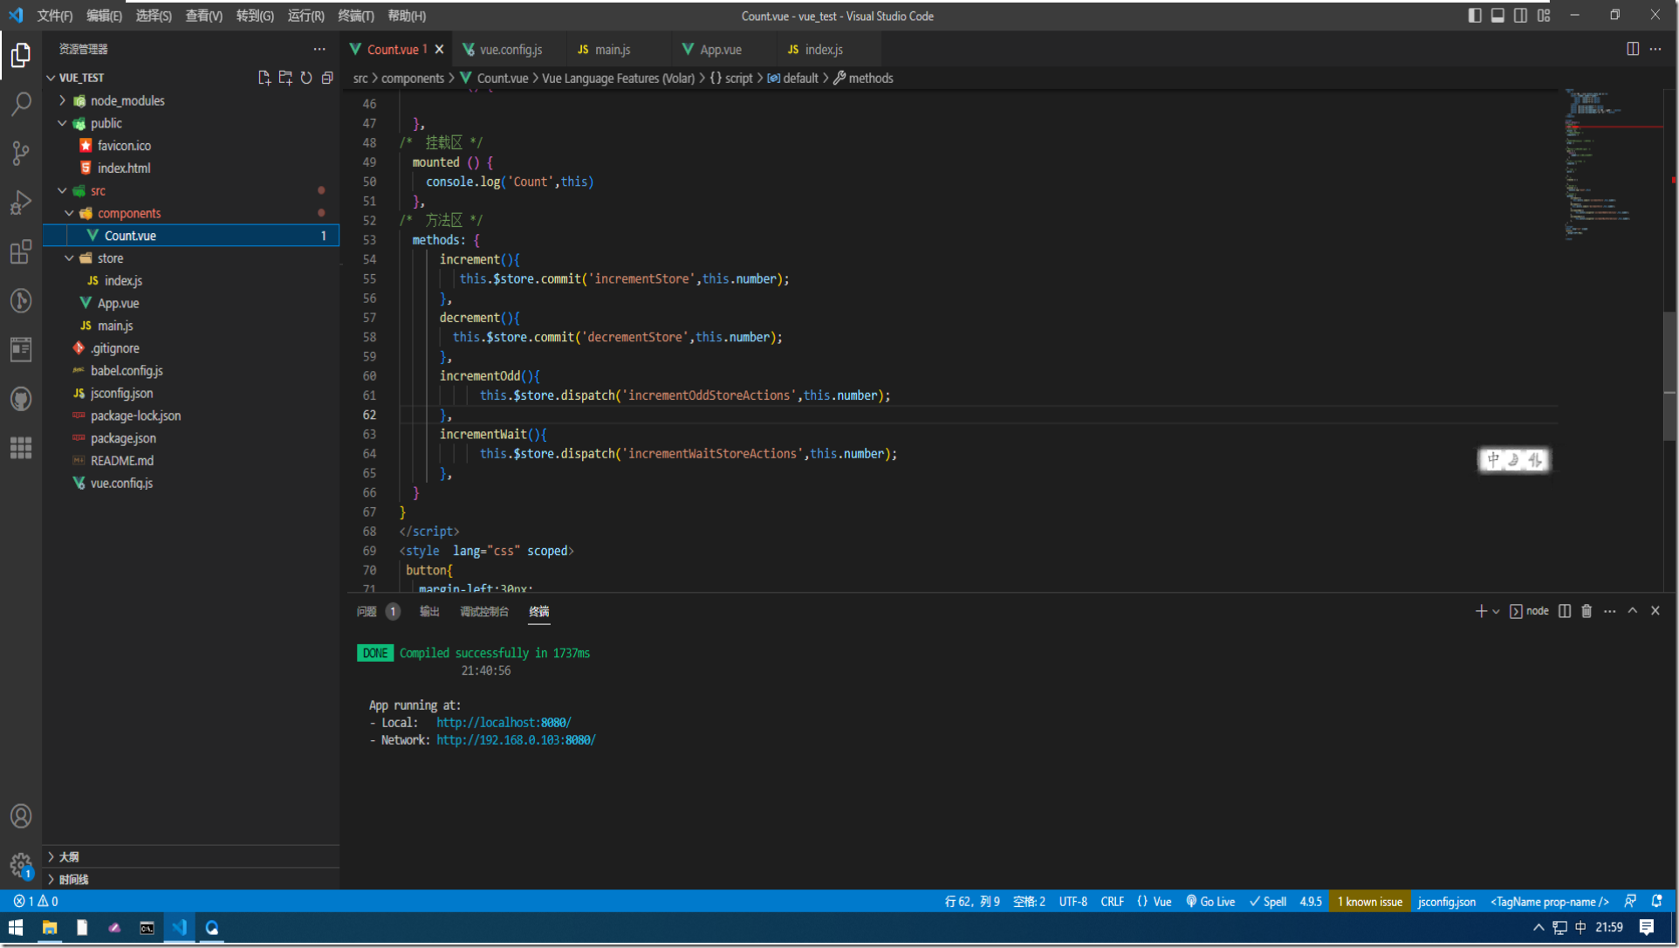Click the New Folder icon in explorer
The image size is (1679, 948).
285,78
